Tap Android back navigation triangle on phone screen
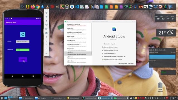 coord(12,76)
